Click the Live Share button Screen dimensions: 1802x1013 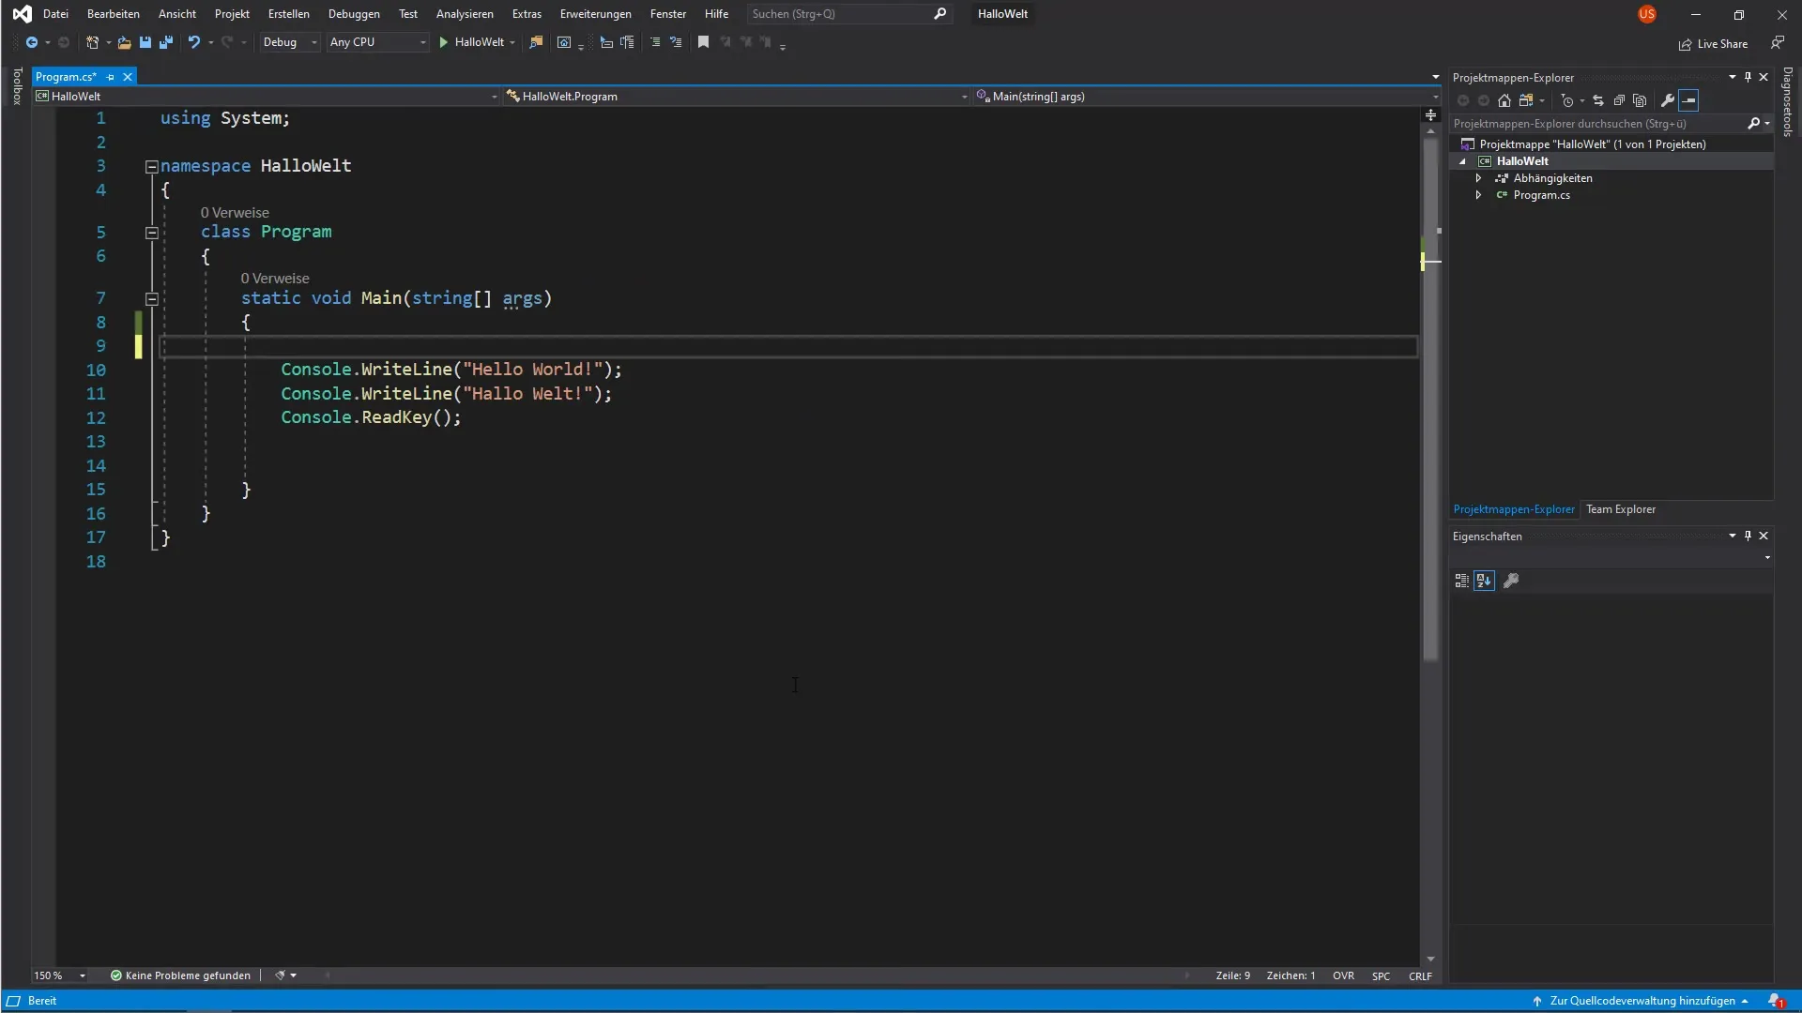click(1713, 43)
